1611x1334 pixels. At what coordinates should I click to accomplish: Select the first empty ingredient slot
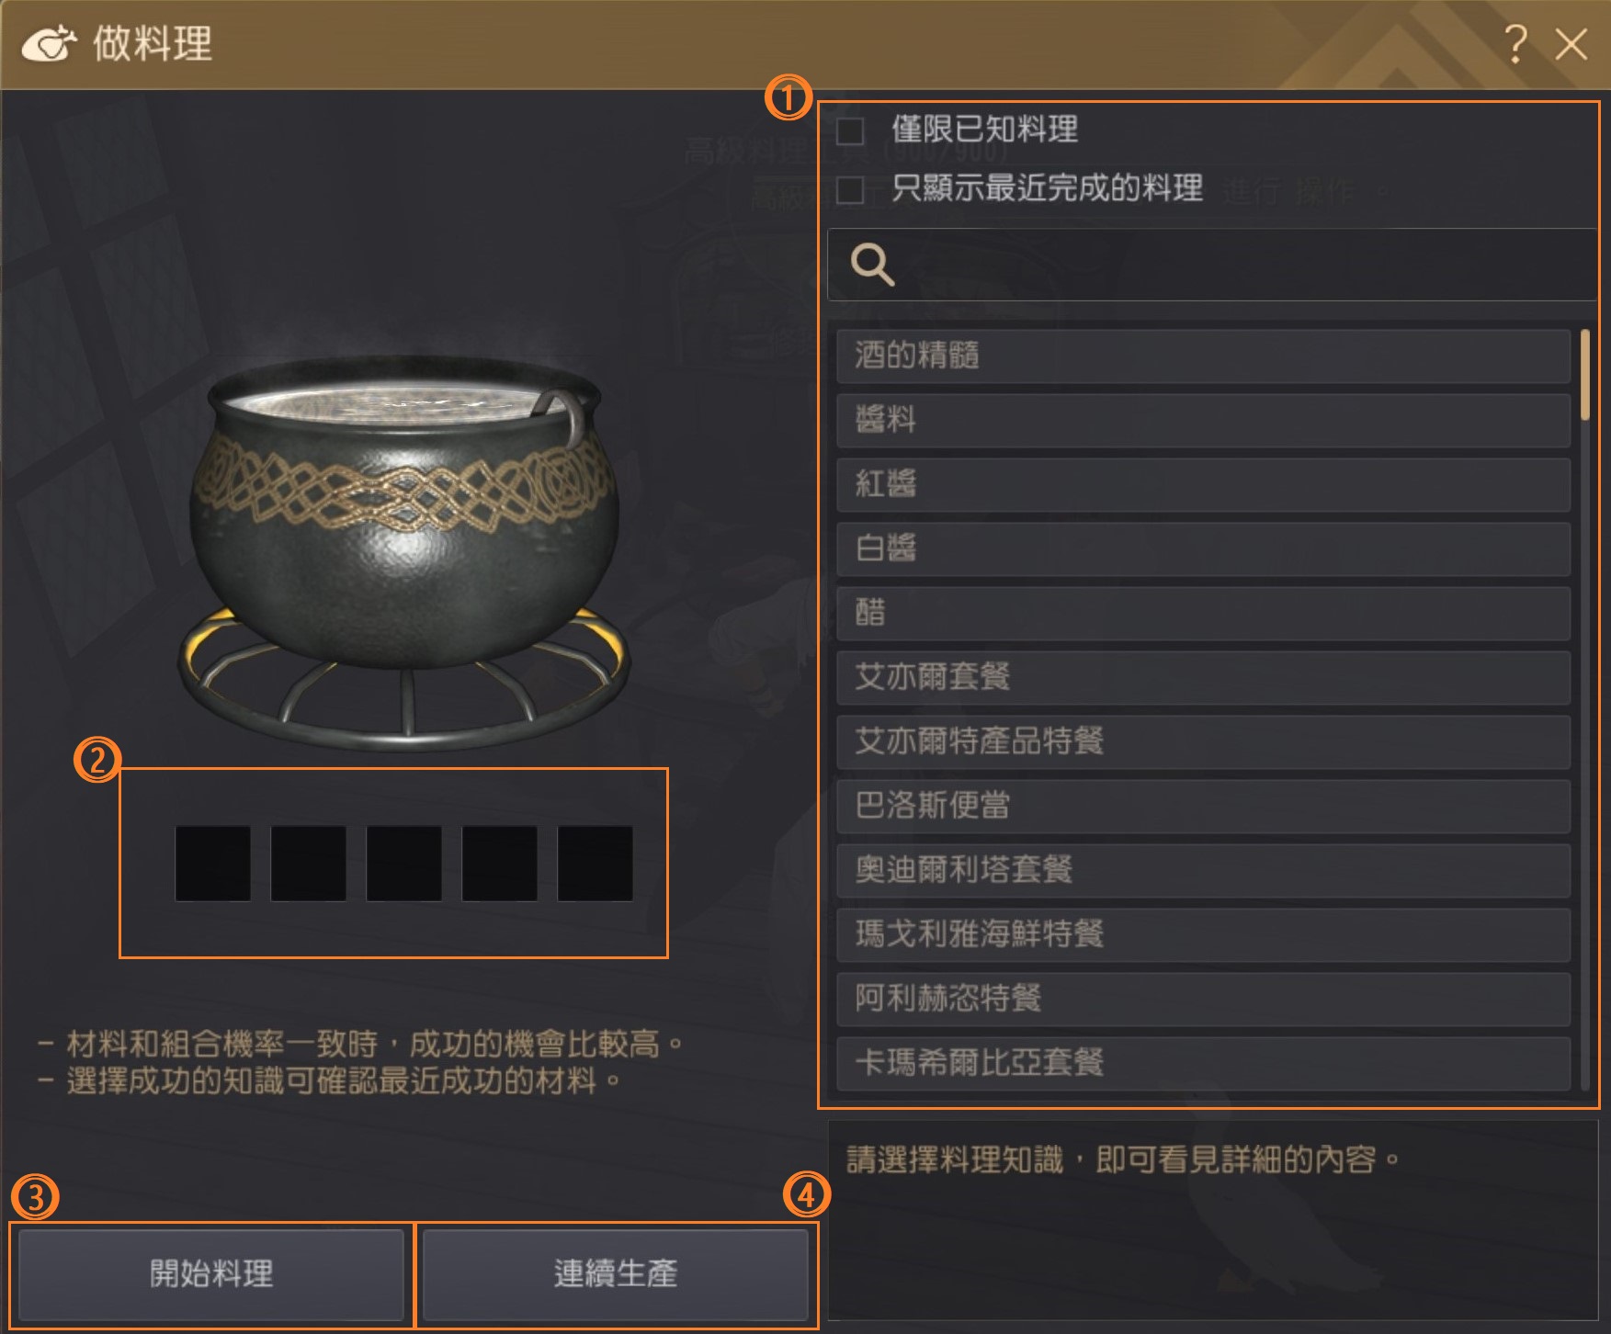pos(213,863)
